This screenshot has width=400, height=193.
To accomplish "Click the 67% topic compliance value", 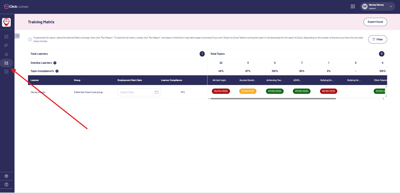I will (x=248, y=71).
